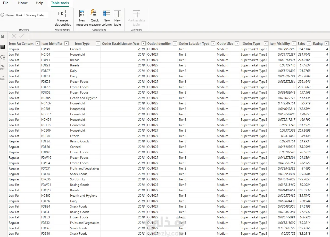Click Mark as date table icon
This screenshot has height=237, width=330.
pyautogui.click(x=136, y=13)
